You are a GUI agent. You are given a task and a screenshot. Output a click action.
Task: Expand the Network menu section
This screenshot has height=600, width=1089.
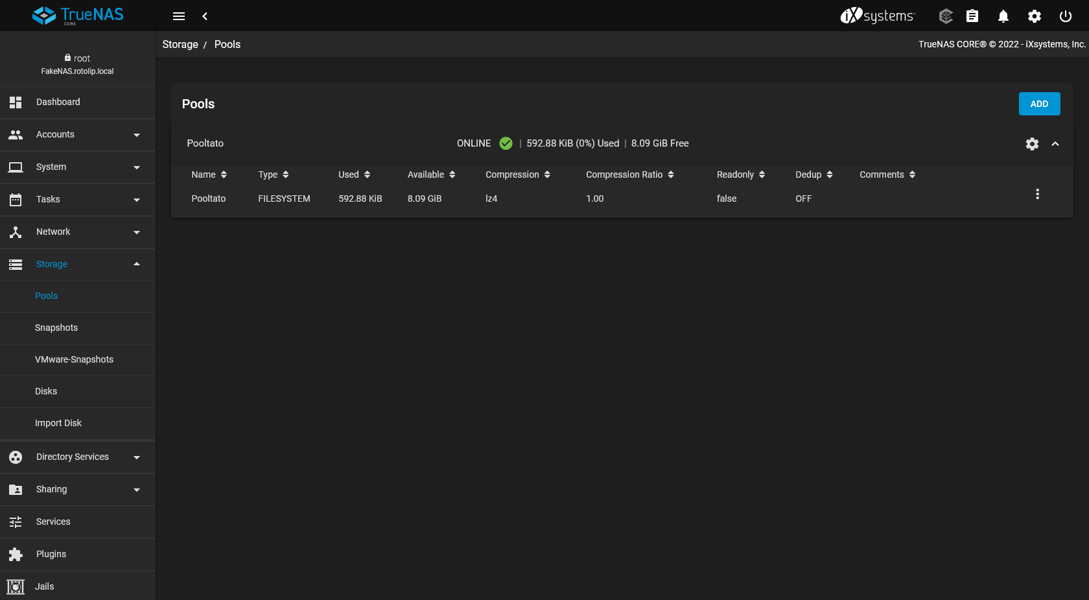coord(78,232)
